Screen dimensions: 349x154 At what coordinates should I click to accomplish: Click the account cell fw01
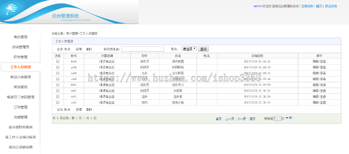tap(74, 85)
